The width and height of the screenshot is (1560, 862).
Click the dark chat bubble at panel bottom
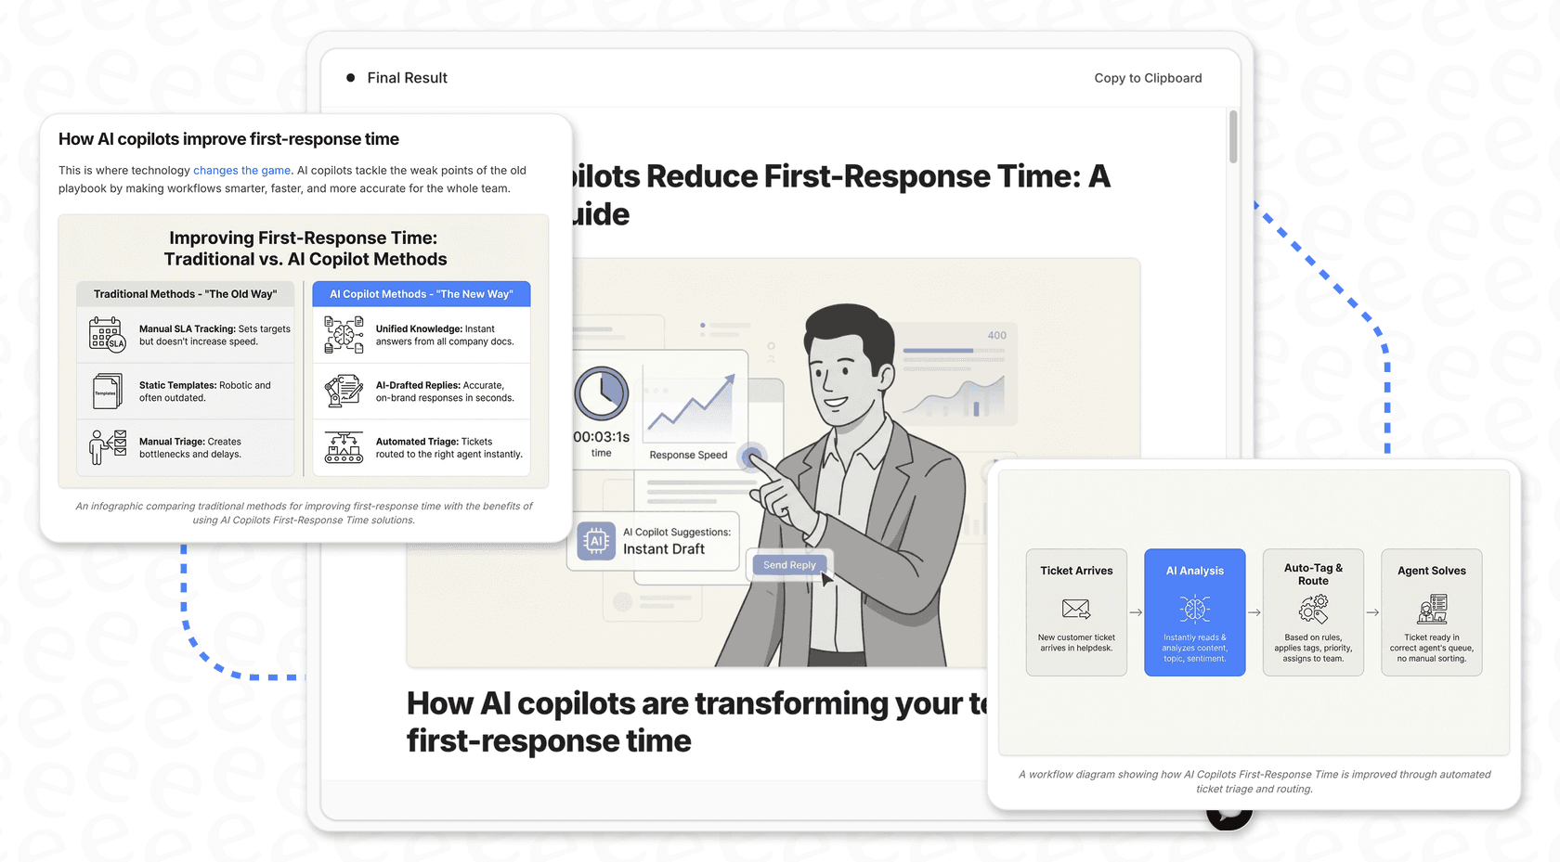point(1228,817)
